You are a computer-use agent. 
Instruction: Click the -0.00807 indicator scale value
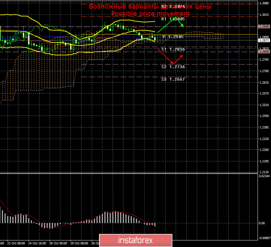point(264,238)
